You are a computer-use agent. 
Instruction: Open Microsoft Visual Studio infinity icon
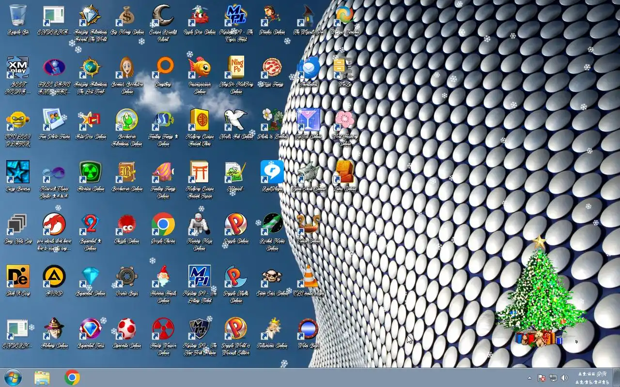[54, 172]
